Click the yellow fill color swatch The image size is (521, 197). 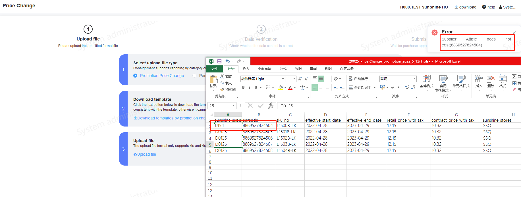pyautogui.click(x=281, y=87)
